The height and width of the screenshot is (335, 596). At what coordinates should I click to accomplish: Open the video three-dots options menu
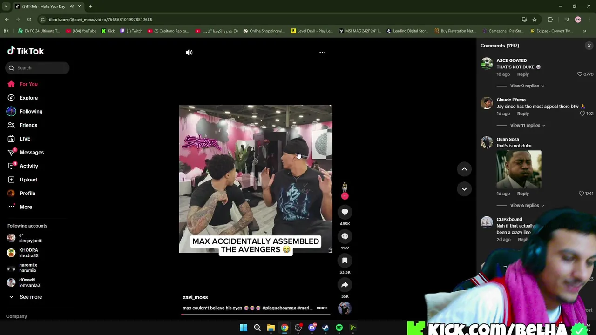pyautogui.click(x=322, y=53)
